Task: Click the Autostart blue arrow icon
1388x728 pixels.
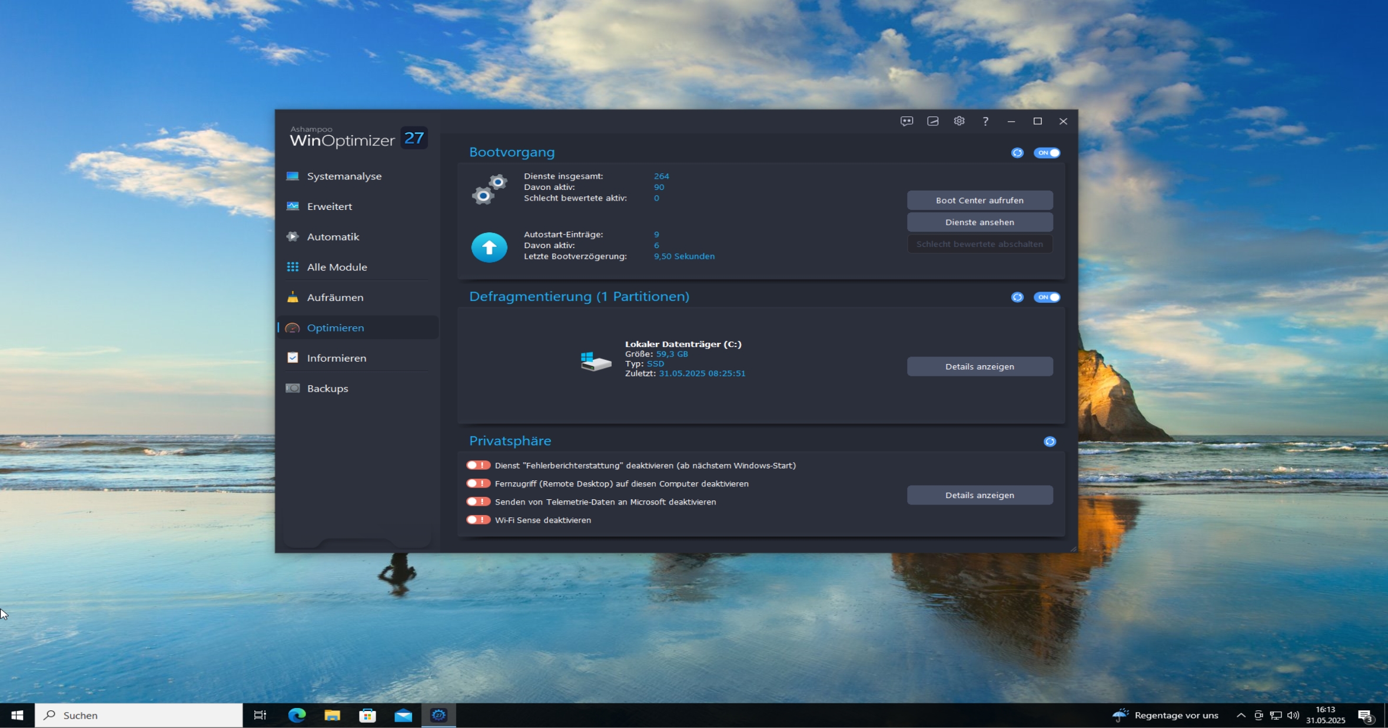Action: point(489,248)
